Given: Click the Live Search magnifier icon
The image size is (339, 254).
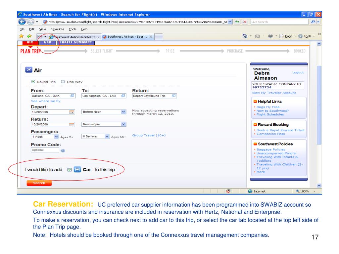Looking at the screenshot, I should tap(313, 22).
